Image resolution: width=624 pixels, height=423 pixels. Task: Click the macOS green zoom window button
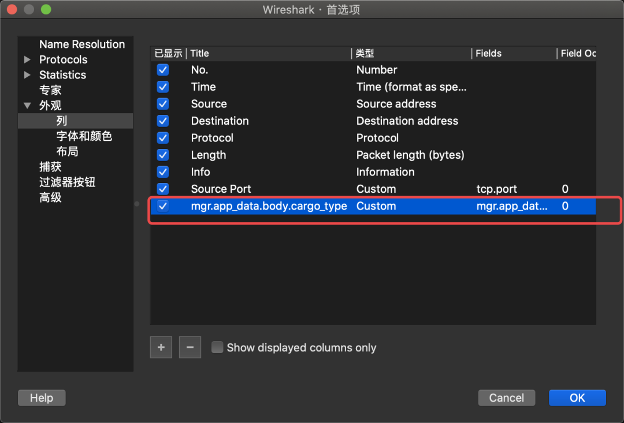(x=46, y=10)
